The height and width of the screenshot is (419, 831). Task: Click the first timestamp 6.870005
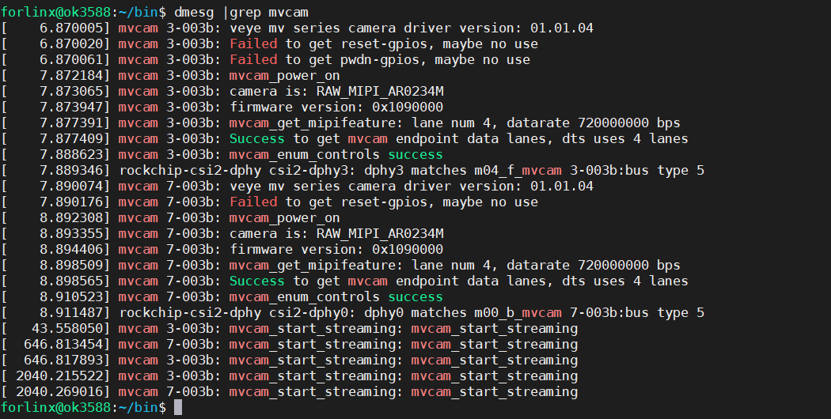coord(71,28)
